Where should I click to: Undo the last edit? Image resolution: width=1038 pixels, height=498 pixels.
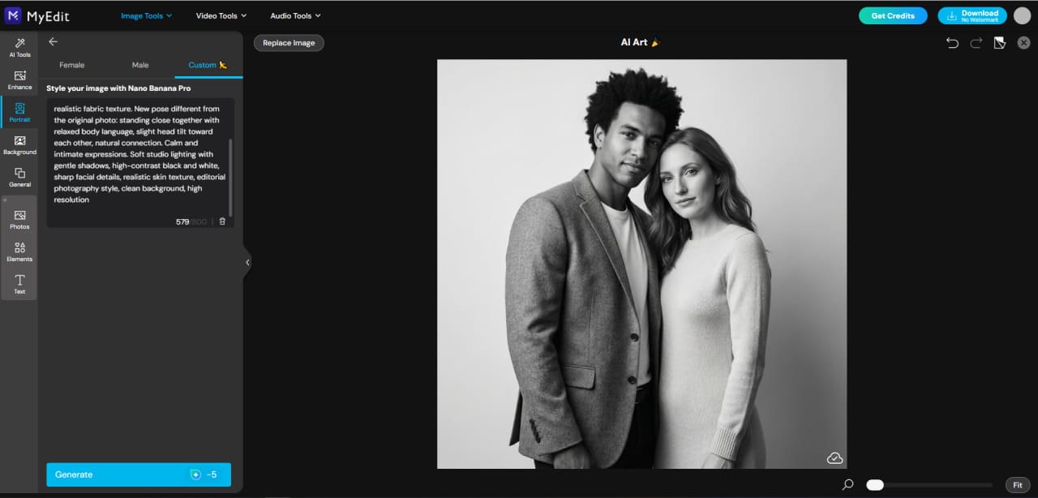point(952,42)
